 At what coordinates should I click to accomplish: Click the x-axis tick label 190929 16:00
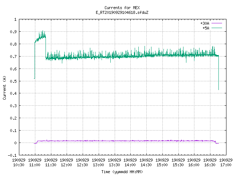pos(194,163)
